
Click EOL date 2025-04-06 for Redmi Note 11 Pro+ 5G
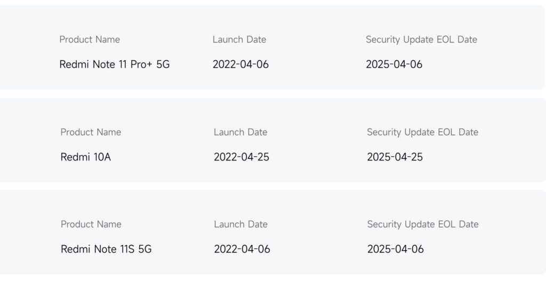click(394, 64)
